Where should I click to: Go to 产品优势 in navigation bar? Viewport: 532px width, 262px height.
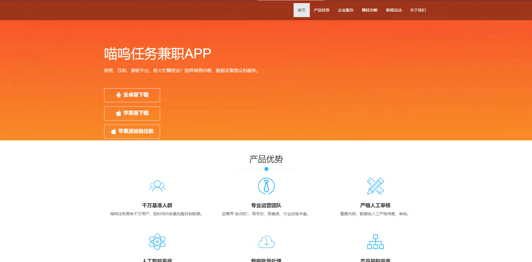tap(322, 10)
